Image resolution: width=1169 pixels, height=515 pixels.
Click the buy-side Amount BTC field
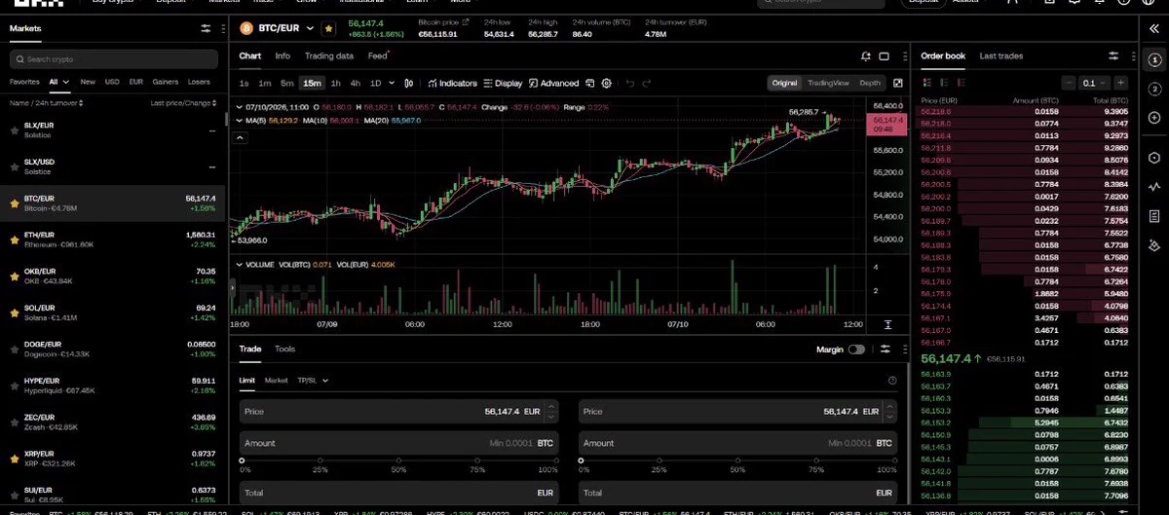399,442
